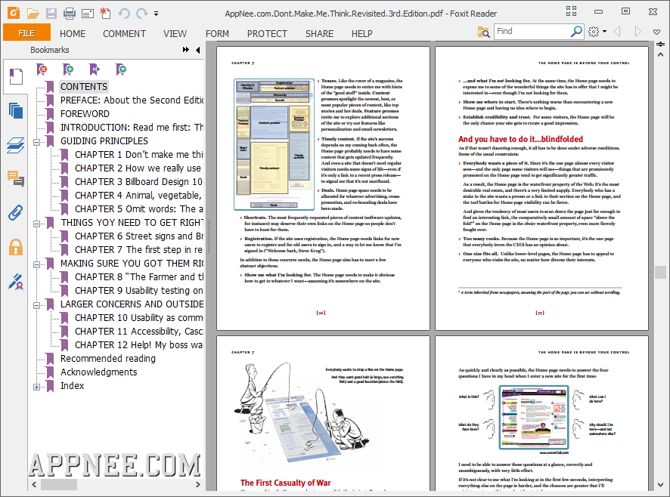
Task: Open the Pages thumbnails panel icon
Action: tap(16, 111)
